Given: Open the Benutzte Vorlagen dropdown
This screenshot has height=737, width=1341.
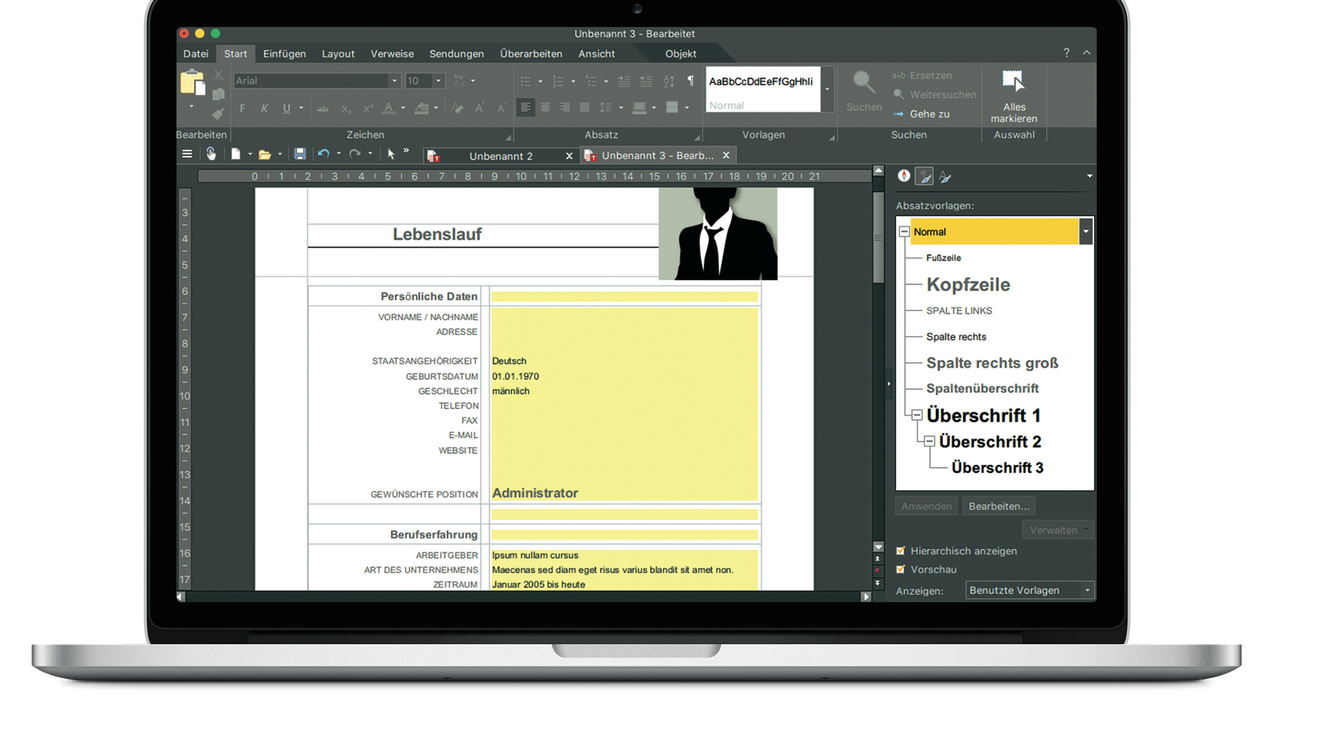Looking at the screenshot, I should coord(1087,590).
